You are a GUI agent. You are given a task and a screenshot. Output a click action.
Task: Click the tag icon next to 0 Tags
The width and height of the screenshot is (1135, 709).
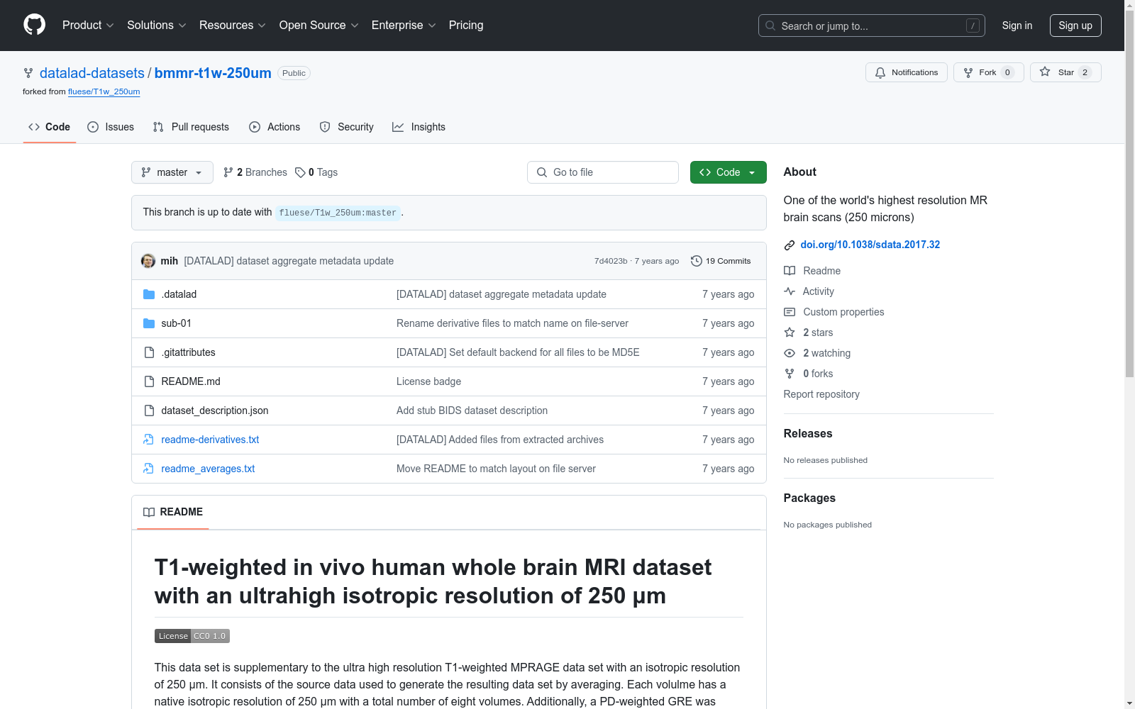click(x=300, y=172)
